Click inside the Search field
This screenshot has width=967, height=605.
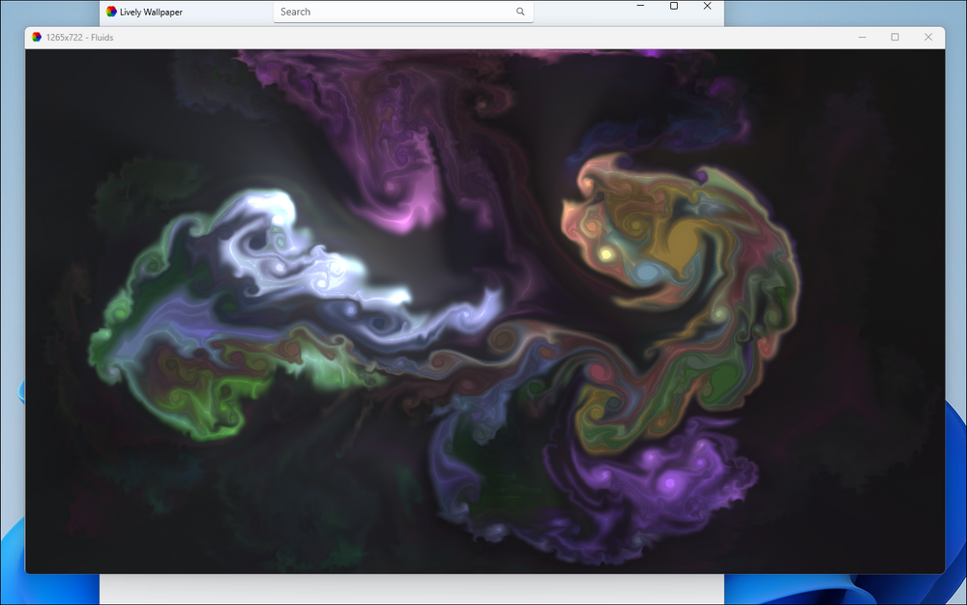[387, 12]
